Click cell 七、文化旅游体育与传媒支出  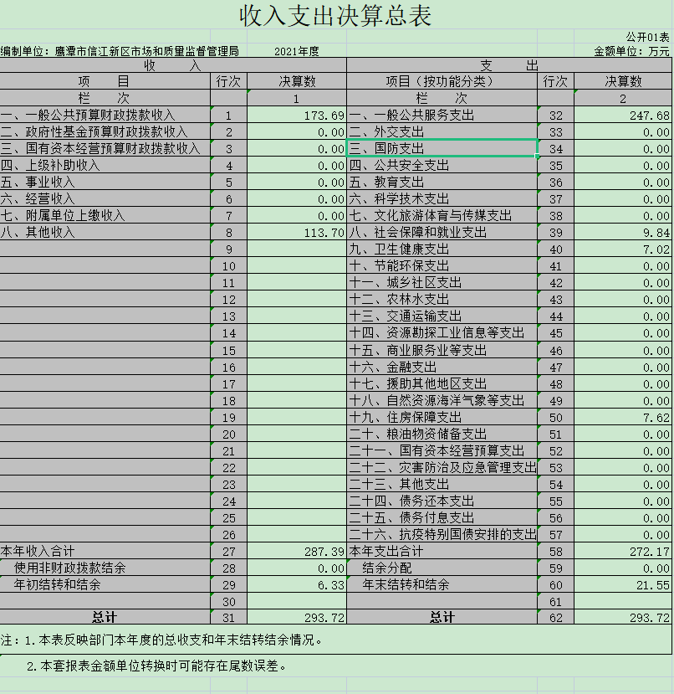(x=442, y=215)
